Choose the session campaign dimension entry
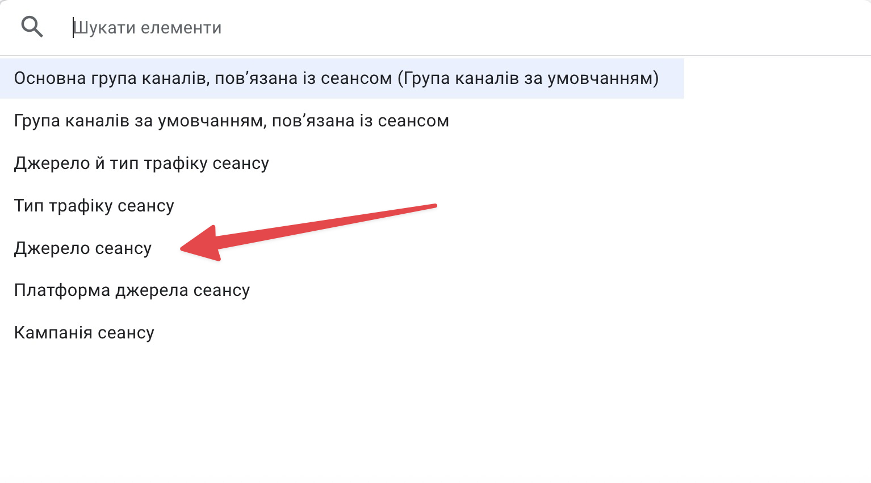Viewport: 871px width, 483px height. pos(84,333)
